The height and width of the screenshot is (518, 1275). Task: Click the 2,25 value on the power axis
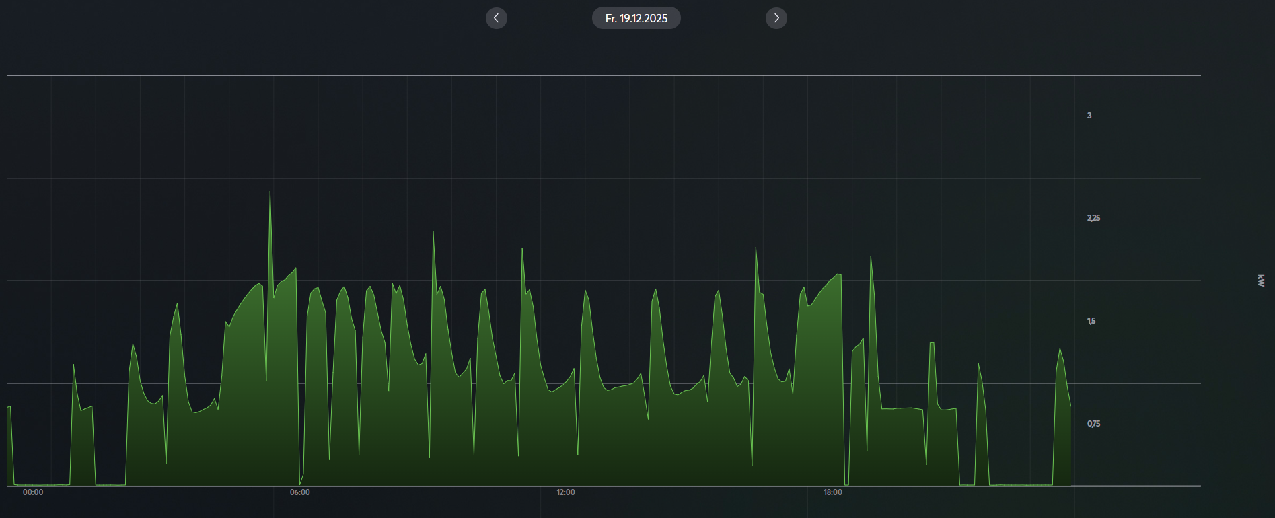(1093, 218)
